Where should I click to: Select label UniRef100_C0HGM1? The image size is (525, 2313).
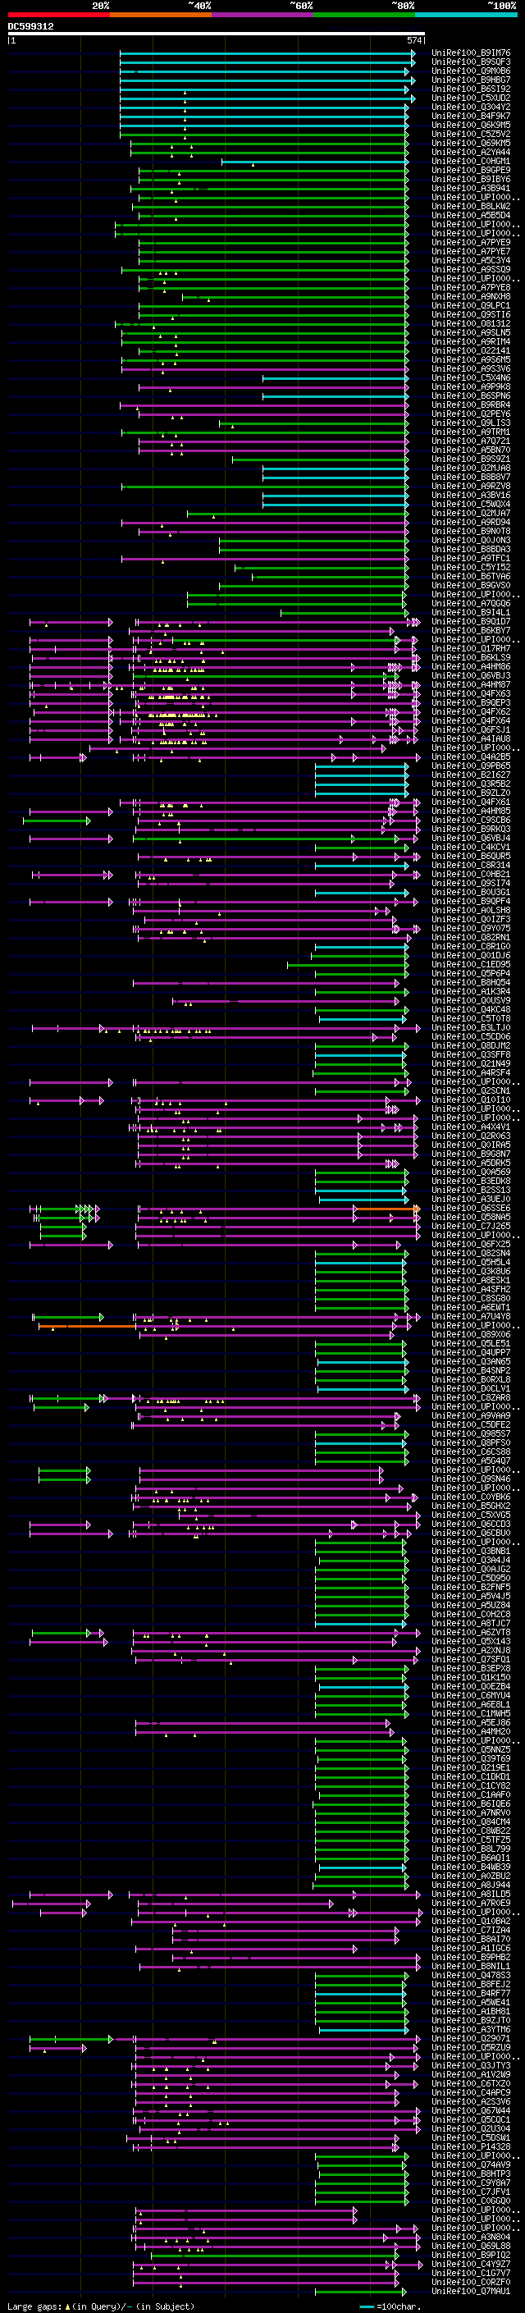(471, 161)
